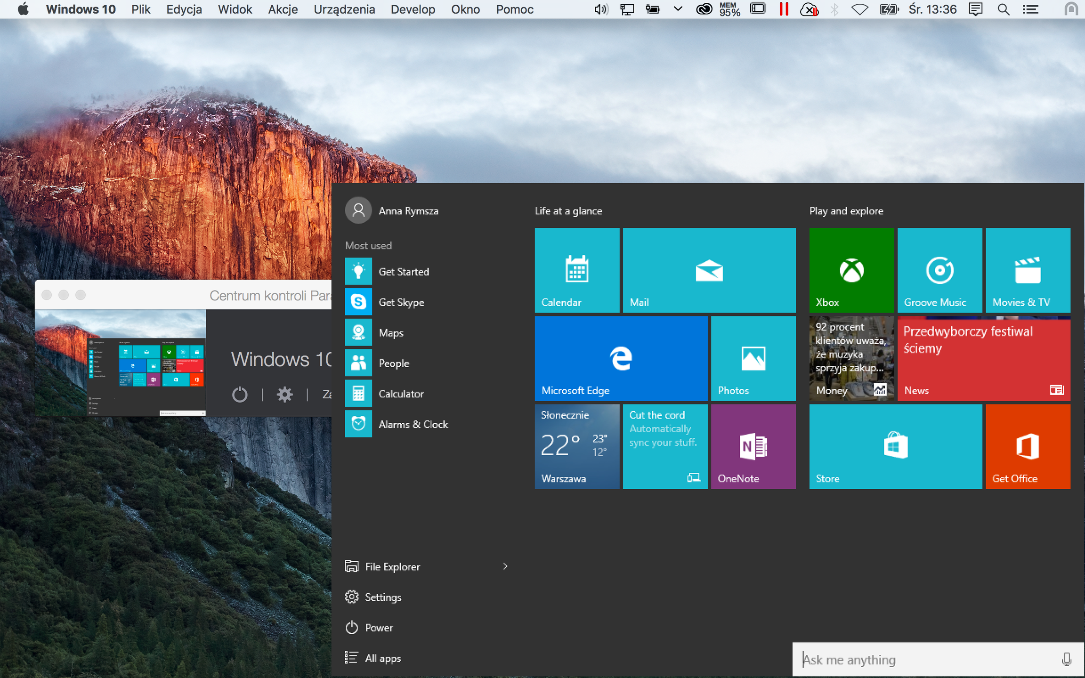This screenshot has height=678, width=1085.
Task: Open Settings from Start menu
Action: click(x=382, y=597)
